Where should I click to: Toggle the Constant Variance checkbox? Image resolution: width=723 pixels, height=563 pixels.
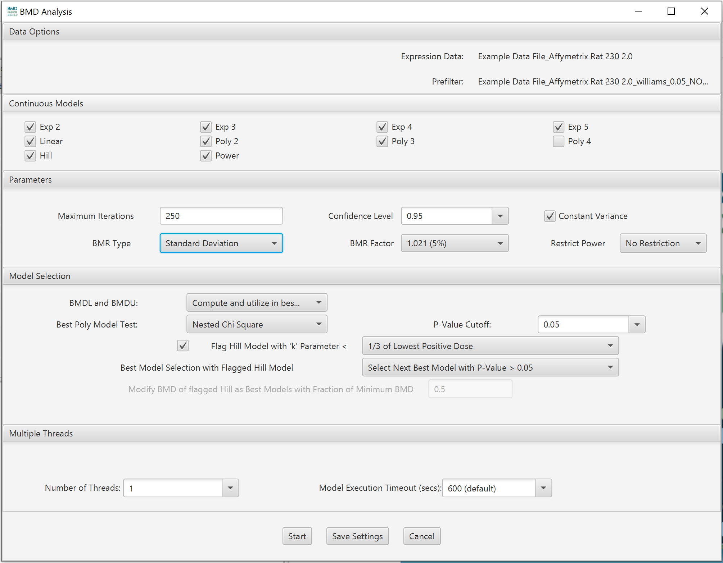pyautogui.click(x=550, y=216)
